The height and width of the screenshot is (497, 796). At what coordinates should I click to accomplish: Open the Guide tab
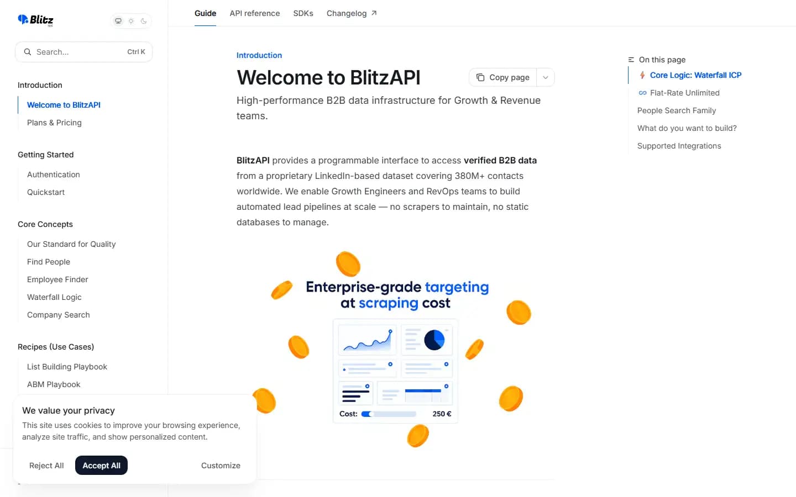205,13
